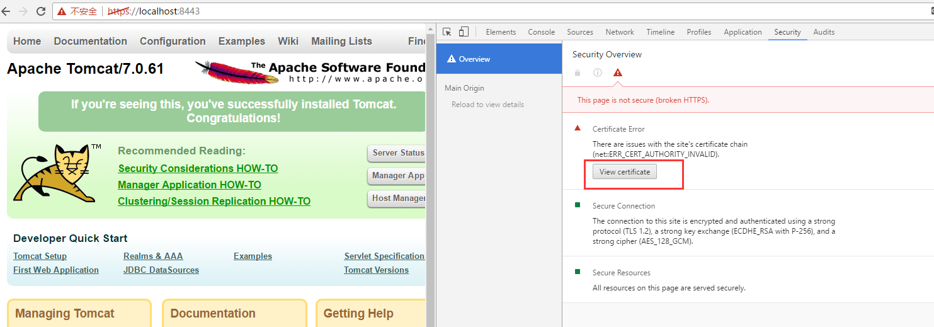Click the browser back arrow

click(6, 11)
